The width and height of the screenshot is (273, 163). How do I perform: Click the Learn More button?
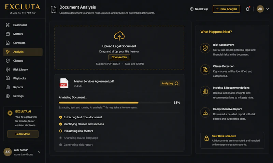(23, 134)
